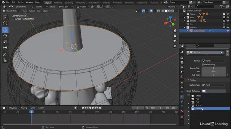This screenshot has height=129, width=231.
Task: Open the Object Mode dropdown
Action: tap(12, 11)
